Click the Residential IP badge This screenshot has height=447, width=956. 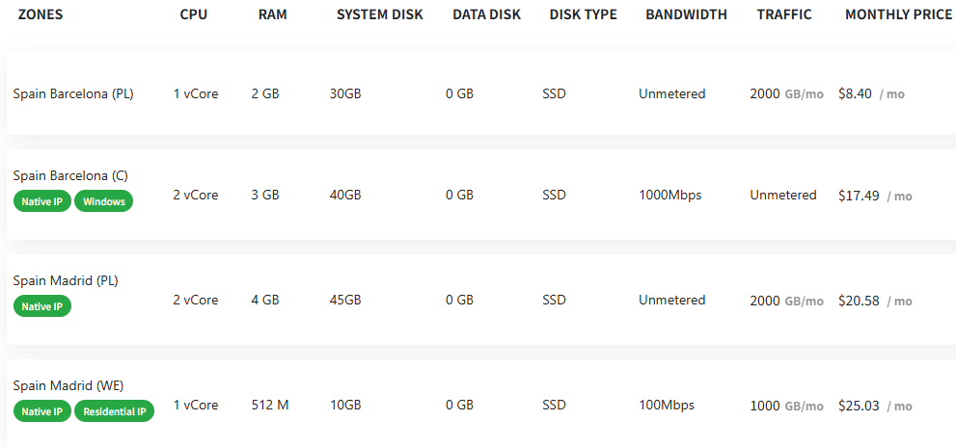point(114,411)
